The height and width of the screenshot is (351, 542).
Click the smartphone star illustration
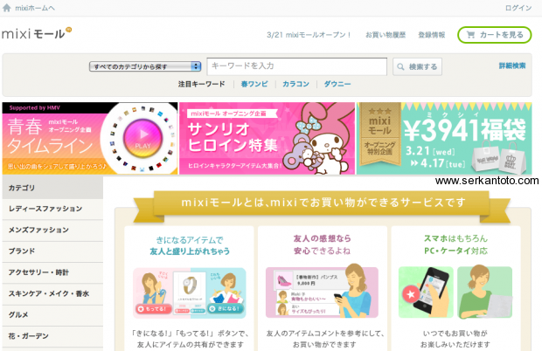pos(426,292)
